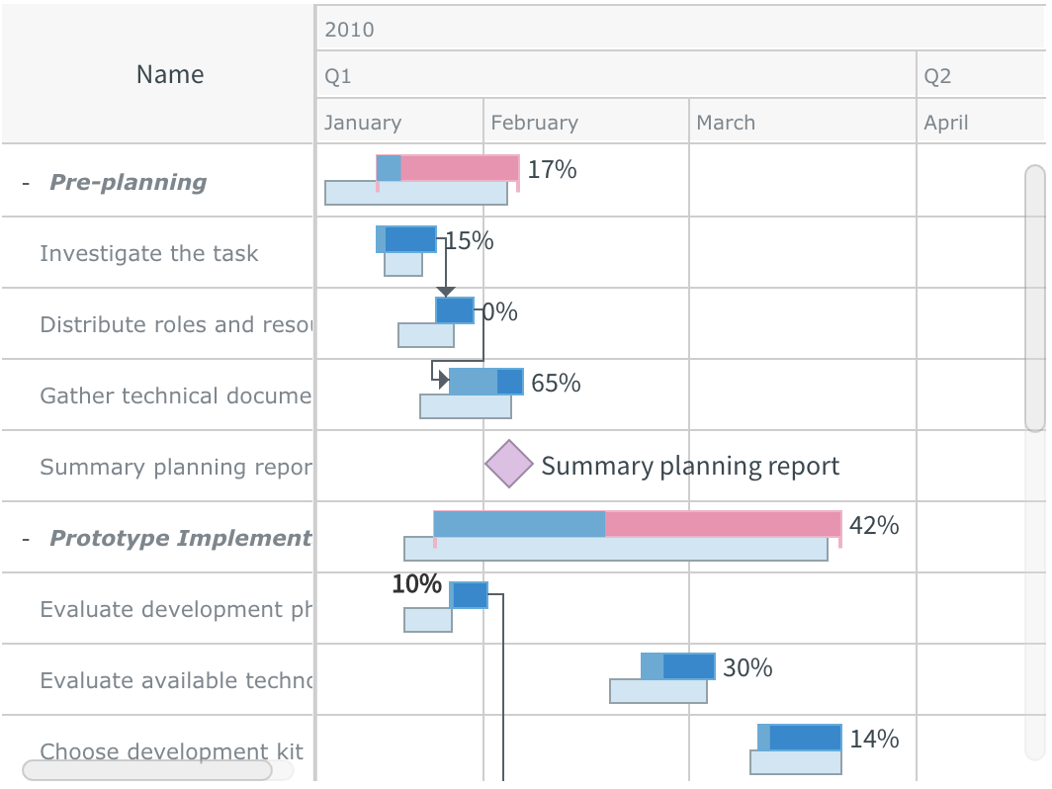
Task: Click the Summary planning report label text
Action: tap(689, 465)
